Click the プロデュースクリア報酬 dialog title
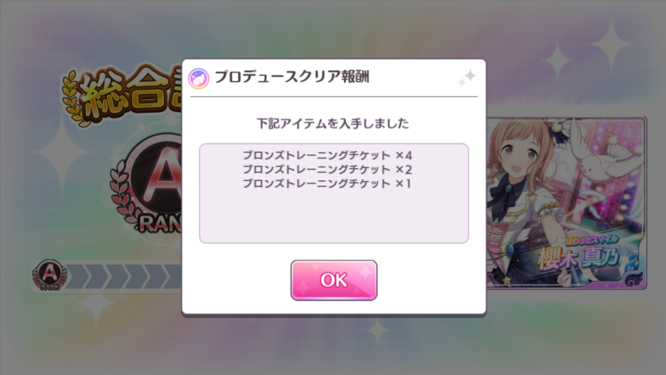This screenshot has height=375, width=666. pos(291,78)
